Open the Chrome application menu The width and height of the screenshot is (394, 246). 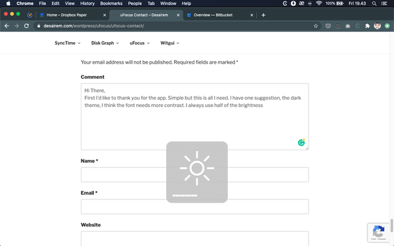tap(25, 3)
